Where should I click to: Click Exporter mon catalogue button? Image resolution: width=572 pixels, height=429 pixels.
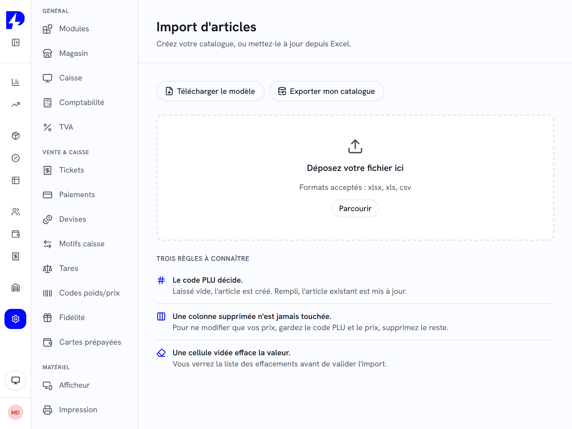[x=326, y=91]
